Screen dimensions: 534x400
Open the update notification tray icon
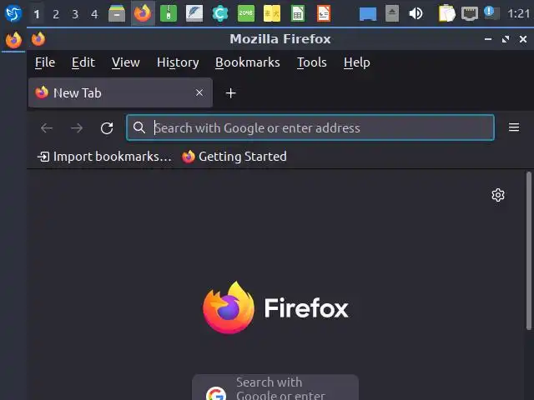pyautogui.click(x=491, y=13)
